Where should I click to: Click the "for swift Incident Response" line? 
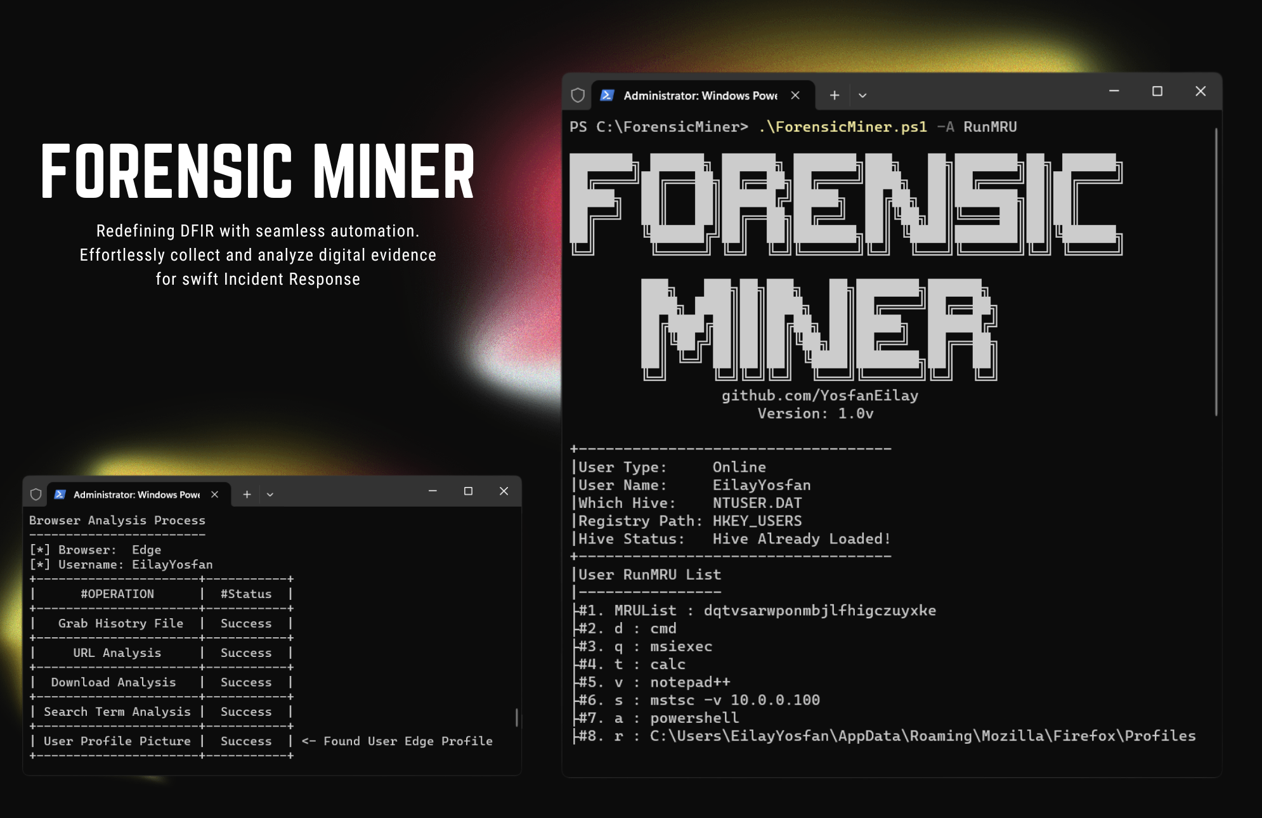point(257,279)
